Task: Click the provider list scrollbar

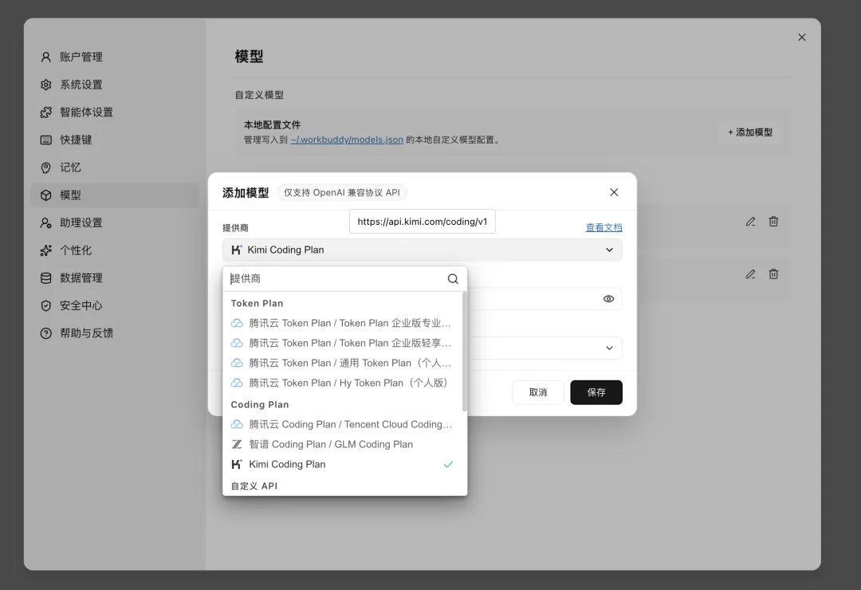Action: pos(465,352)
